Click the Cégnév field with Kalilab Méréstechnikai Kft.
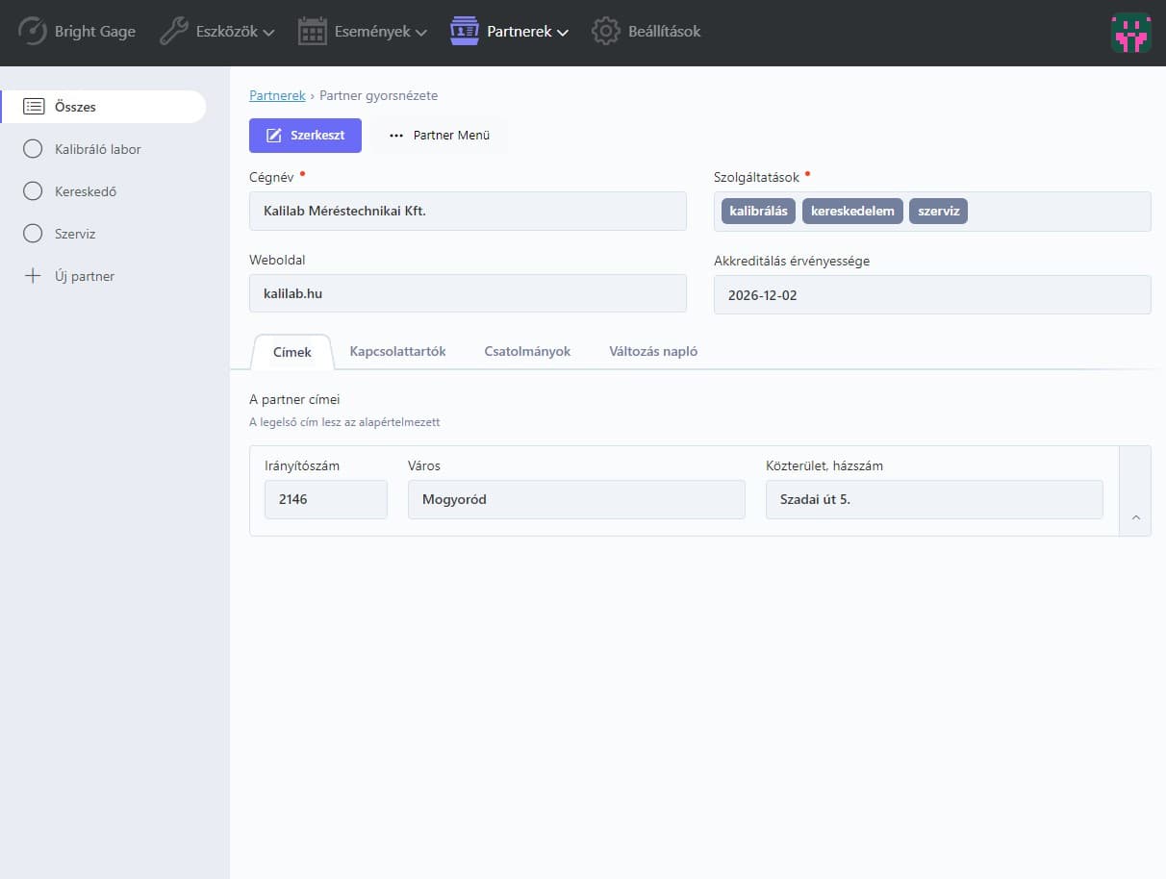The height and width of the screenshot is (879, 1166). tap(468, 211)
